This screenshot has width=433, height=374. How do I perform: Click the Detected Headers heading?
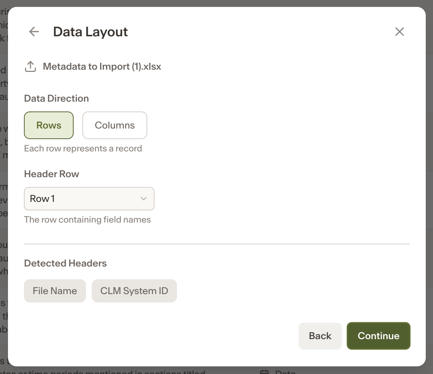[x=65, y=263]
